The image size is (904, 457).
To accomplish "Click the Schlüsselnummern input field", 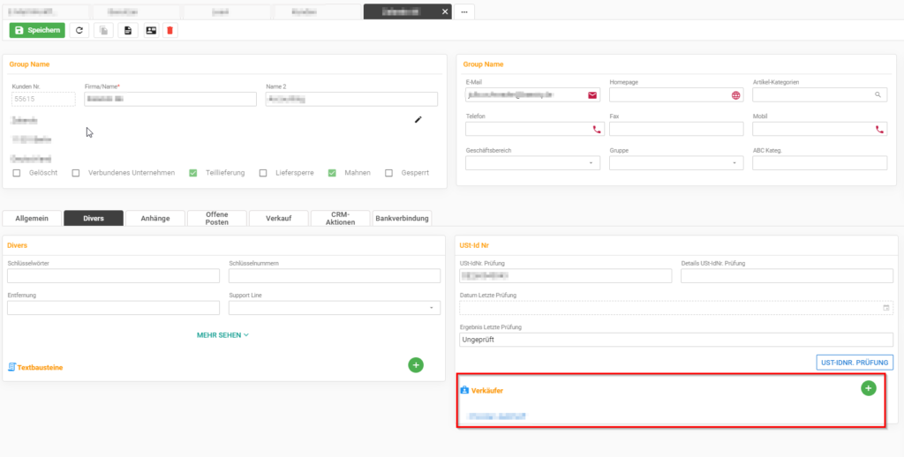I will pyautogui.click(x=335, y=276).
